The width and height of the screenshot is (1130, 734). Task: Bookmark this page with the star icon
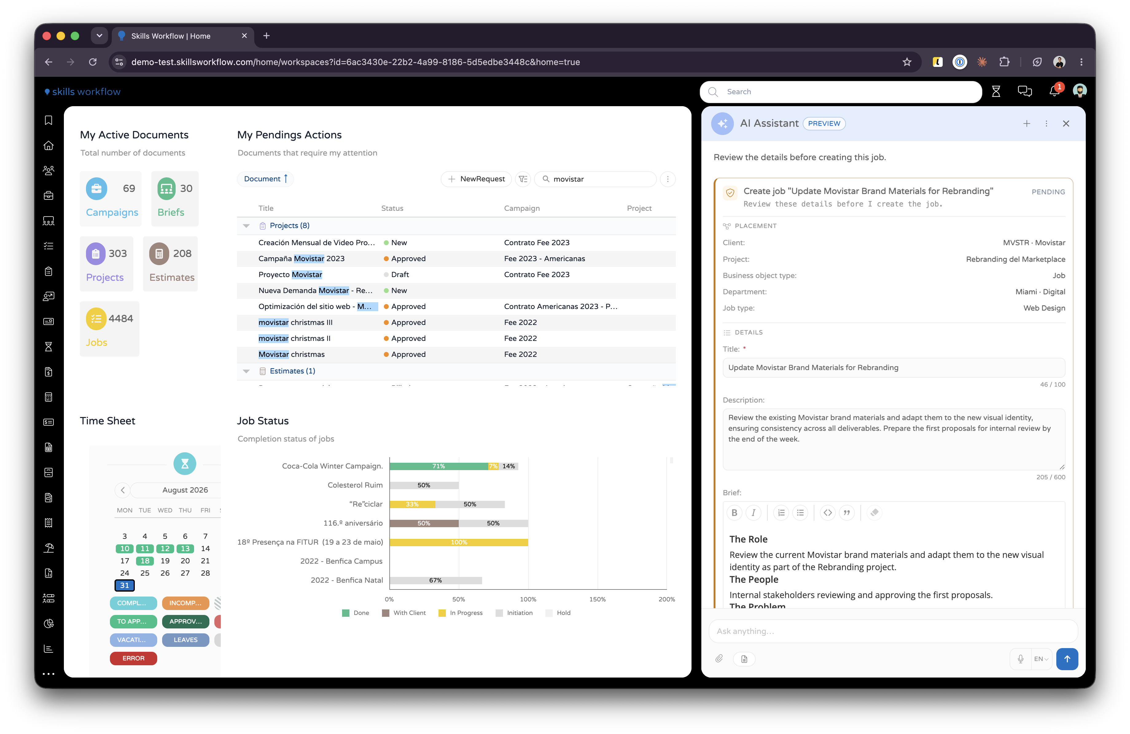[x=907, y=62]
